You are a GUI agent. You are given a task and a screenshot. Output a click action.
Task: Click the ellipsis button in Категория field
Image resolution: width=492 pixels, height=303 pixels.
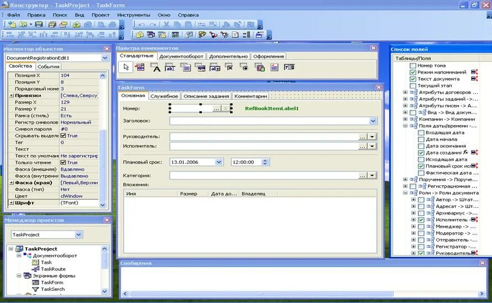[363, 175]
